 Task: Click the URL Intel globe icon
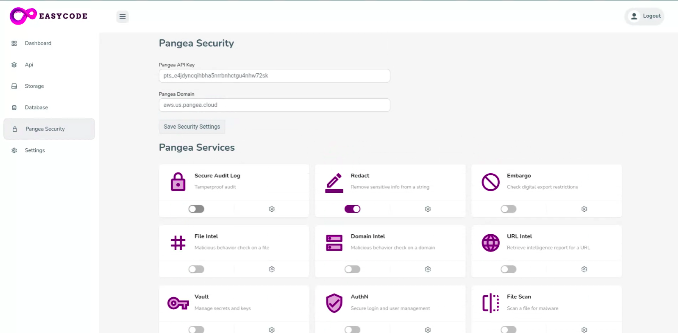pos(491,243)
